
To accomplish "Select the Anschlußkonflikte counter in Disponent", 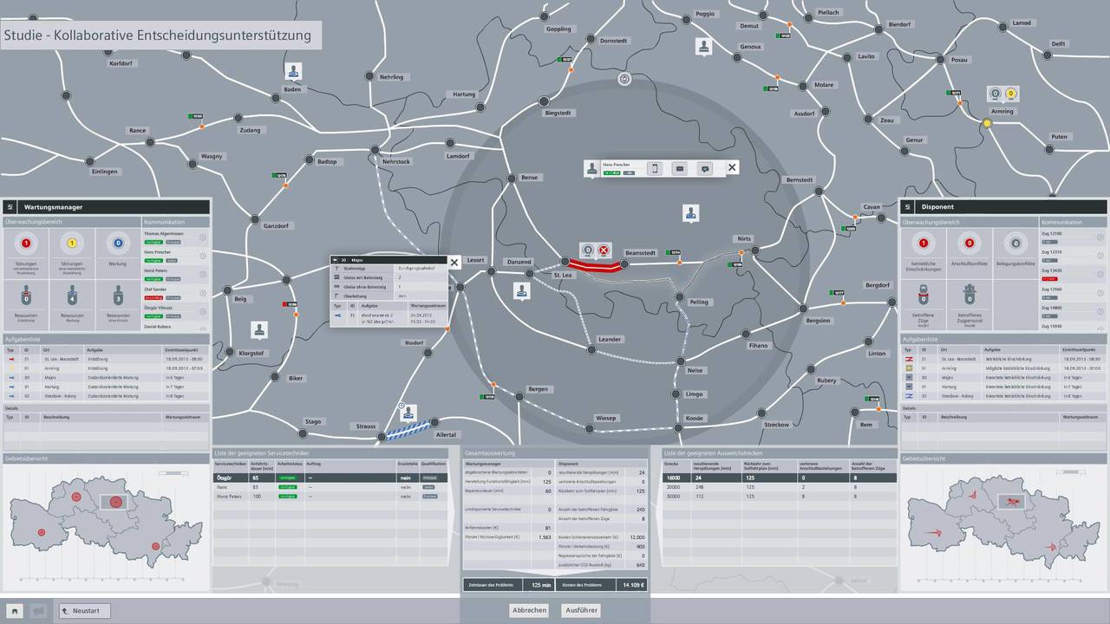I will (970, 244).
